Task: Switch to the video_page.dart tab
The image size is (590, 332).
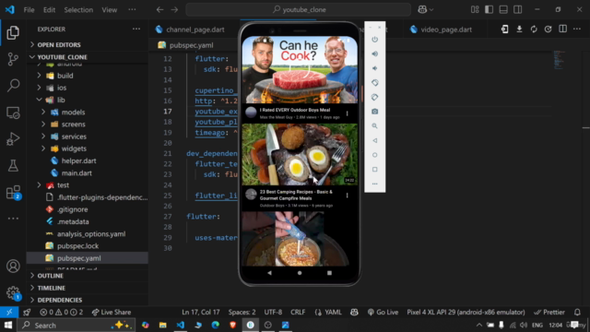Action: tap(446, 30)
